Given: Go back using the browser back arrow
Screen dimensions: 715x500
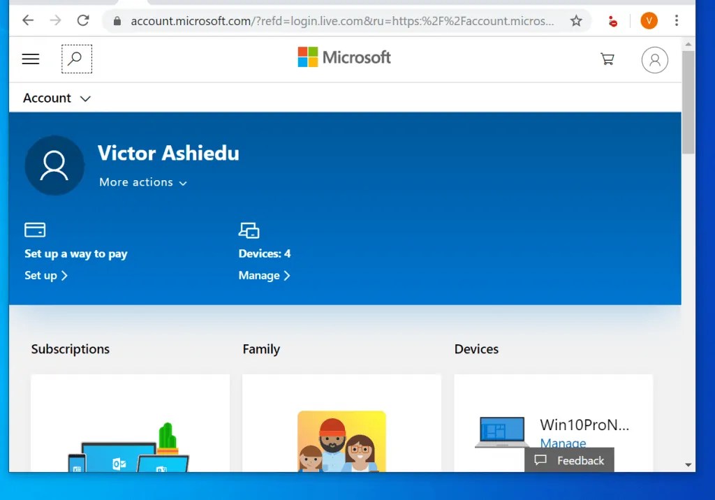Looking at the screenshot, I should click(27, 20).
